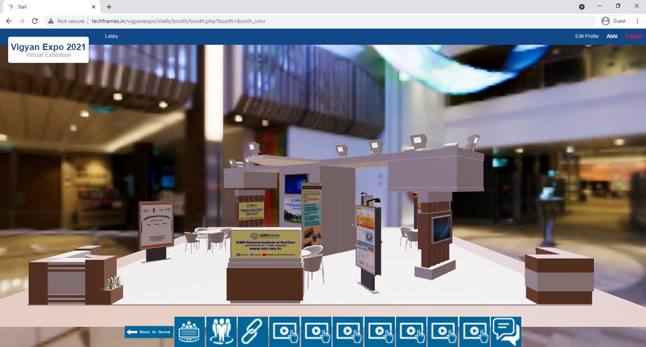Open the conference panel icon

point(189,332)
